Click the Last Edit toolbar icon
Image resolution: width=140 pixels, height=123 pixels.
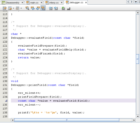(5, 8)
